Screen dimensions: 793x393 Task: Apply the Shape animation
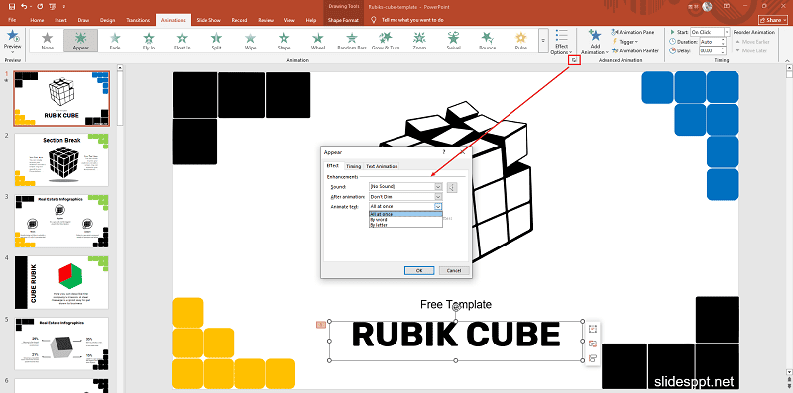tap(284, 41)
